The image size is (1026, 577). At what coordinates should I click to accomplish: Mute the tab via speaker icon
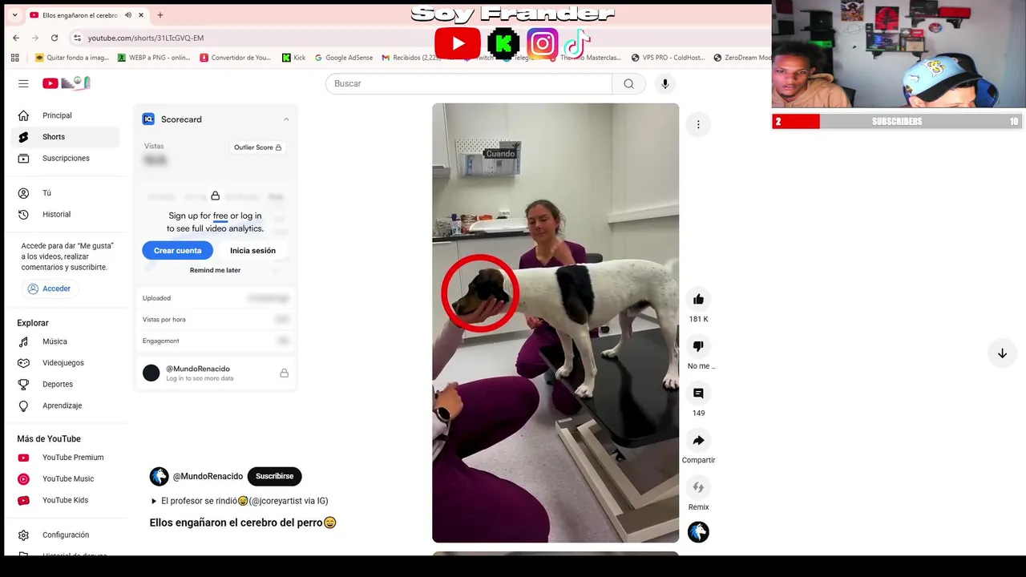(x=127, y=15)
